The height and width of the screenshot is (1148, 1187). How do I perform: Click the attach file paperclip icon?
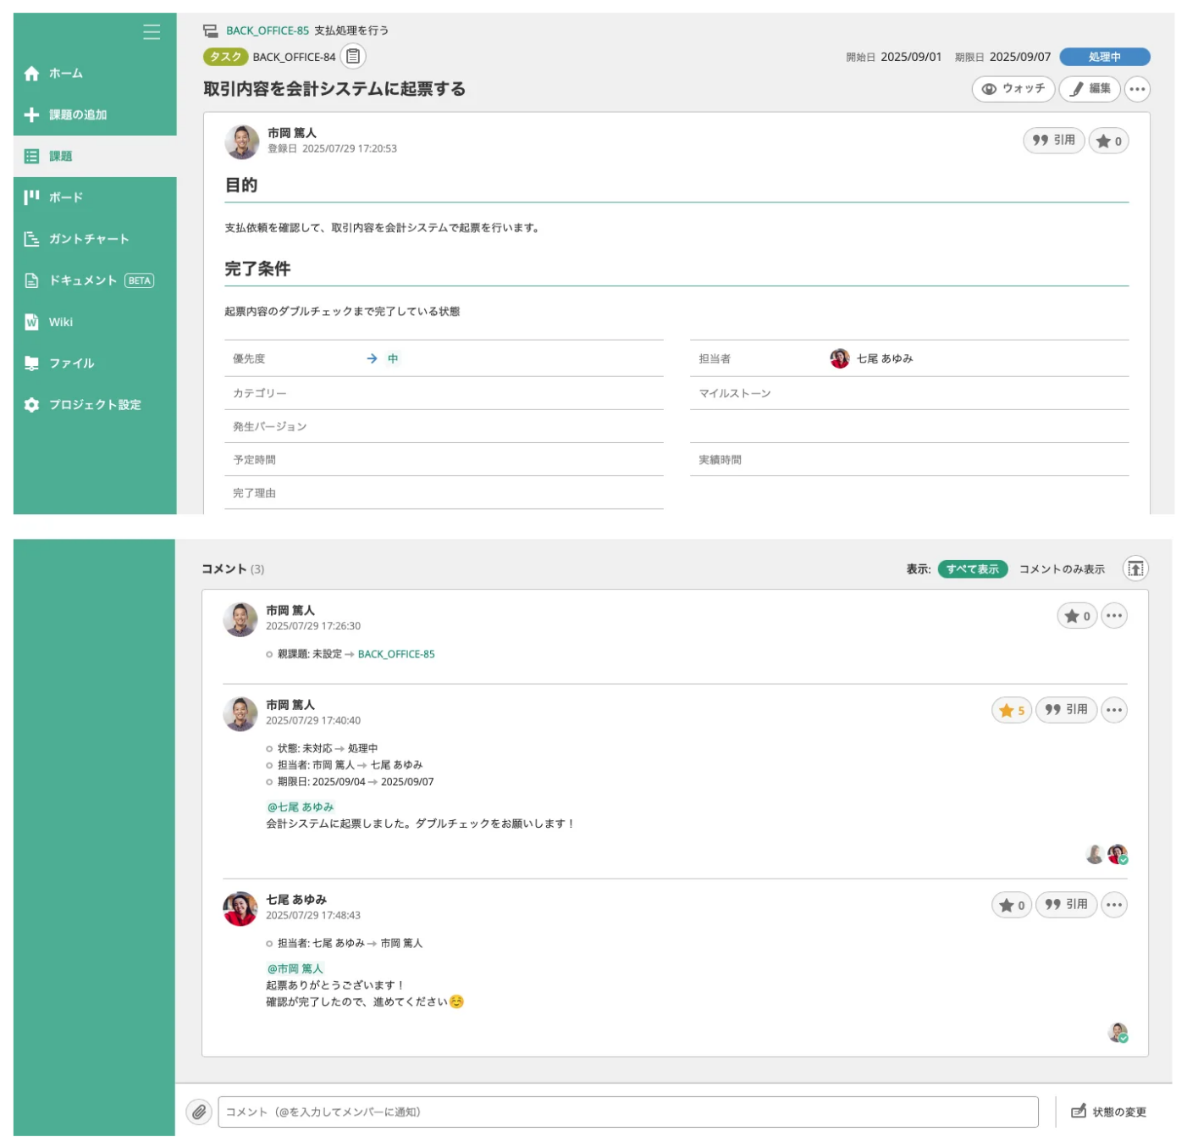[199, 1112]
